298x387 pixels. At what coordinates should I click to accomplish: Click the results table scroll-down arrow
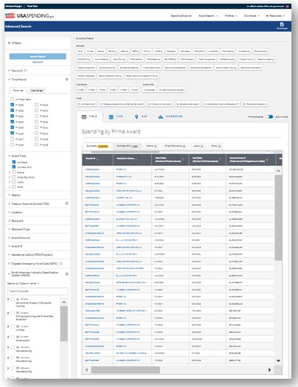(279, 361)
